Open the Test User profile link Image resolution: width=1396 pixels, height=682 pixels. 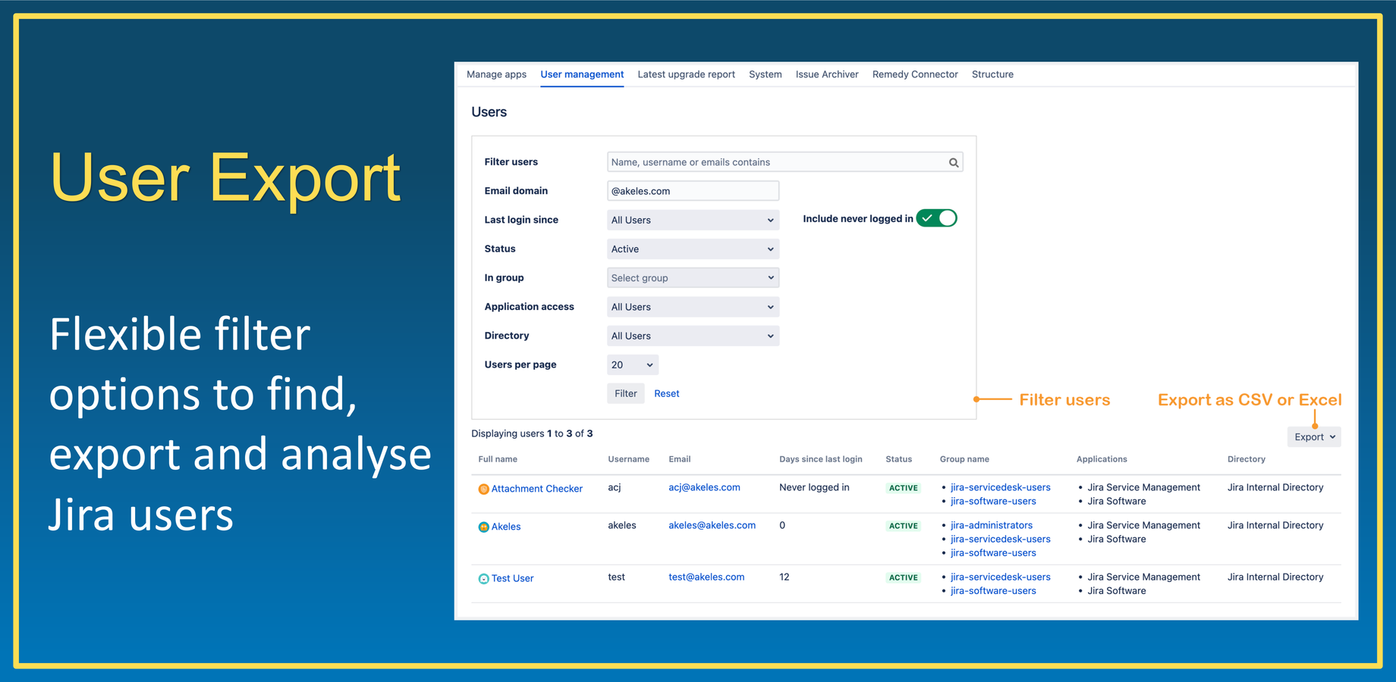pos(512,578)
